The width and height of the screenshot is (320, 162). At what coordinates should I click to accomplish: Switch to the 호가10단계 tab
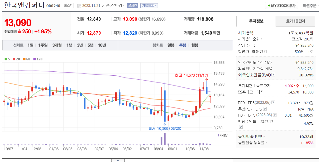coord(295,21)
